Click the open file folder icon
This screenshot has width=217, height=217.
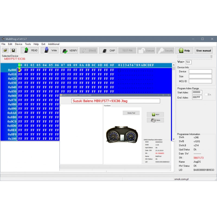tap(5, 50)
